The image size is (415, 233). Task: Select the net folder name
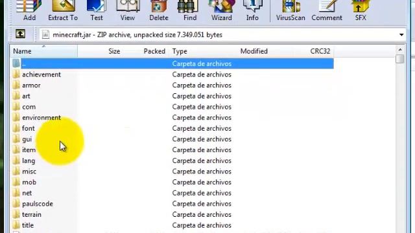click(x=27, y=193)
